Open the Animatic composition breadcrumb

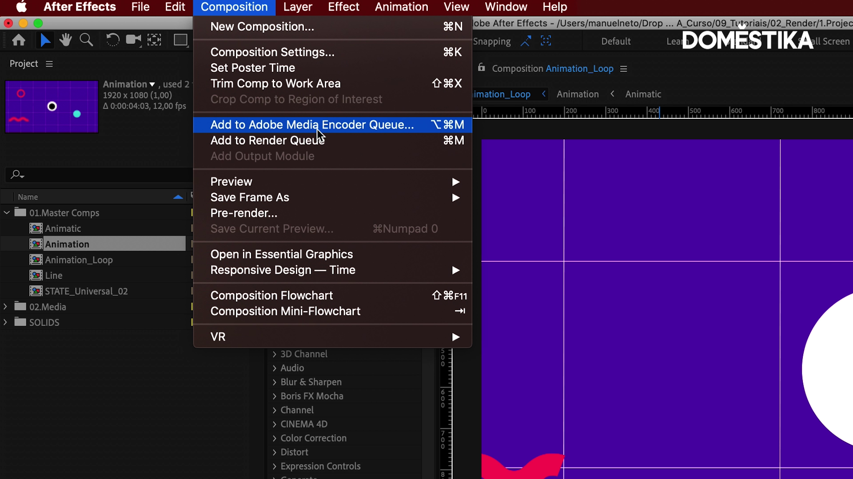643,94
